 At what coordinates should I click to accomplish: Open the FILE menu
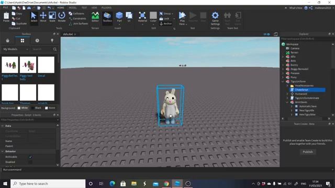click(5, 8)
